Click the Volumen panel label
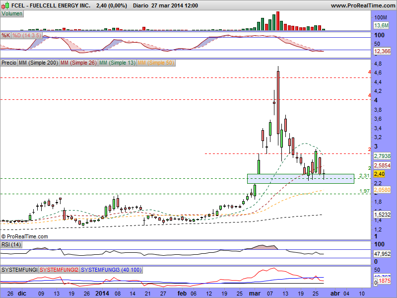This screenshot has width=397, height=298. tap(12, 14)
